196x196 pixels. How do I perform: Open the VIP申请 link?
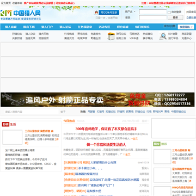point(134,38)
